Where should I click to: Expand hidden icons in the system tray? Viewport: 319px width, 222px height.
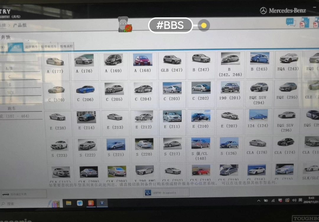(x=258, y=200)
